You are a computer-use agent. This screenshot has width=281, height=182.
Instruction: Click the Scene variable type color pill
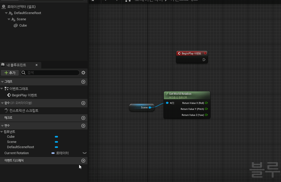[x=57, y=142]
